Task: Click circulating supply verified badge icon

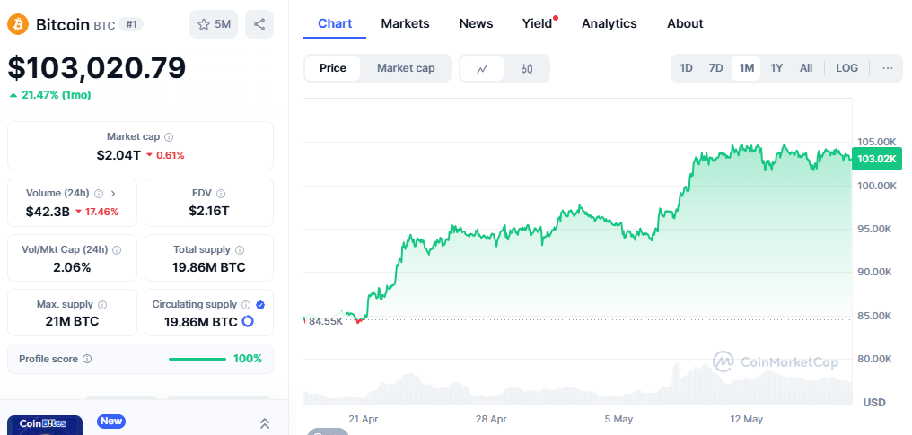Action: click(260, 305)
